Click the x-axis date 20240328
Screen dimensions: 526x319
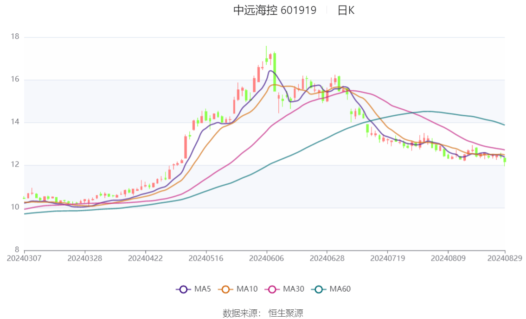tap(85, 258)
